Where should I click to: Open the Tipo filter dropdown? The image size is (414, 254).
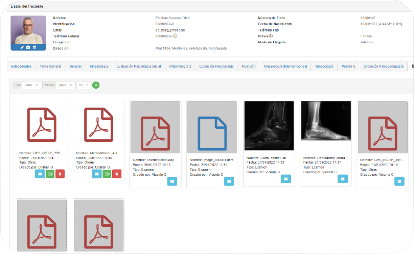pyautogui.click(x=31, y=85)
